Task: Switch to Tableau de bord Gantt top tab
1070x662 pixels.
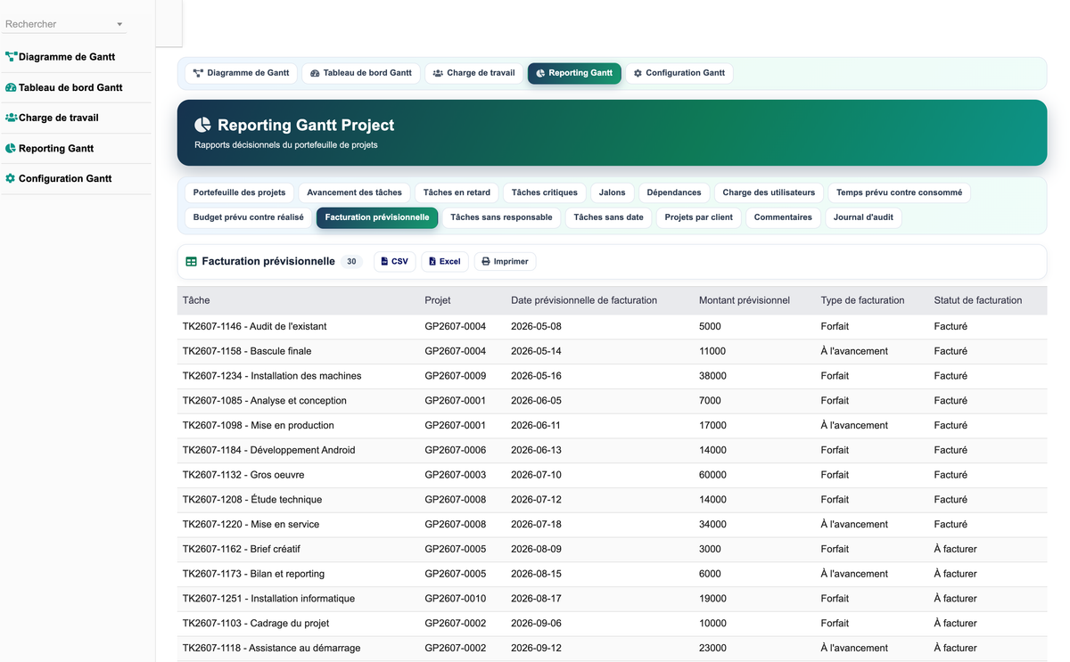Action: (361, 73)
